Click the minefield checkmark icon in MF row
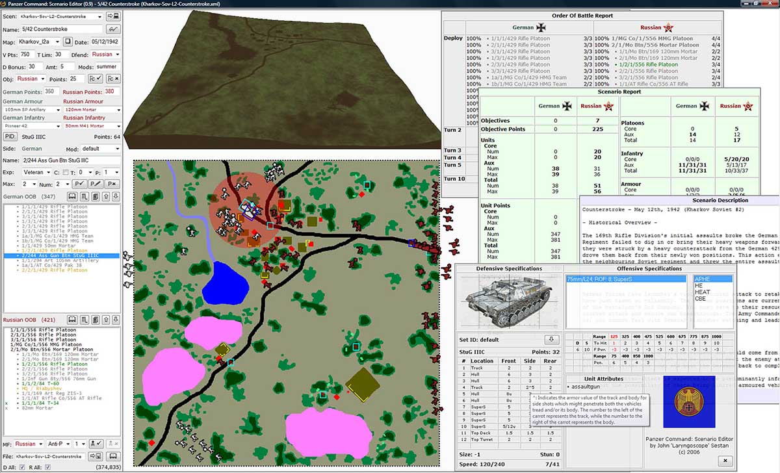 [x=97, y=444]
